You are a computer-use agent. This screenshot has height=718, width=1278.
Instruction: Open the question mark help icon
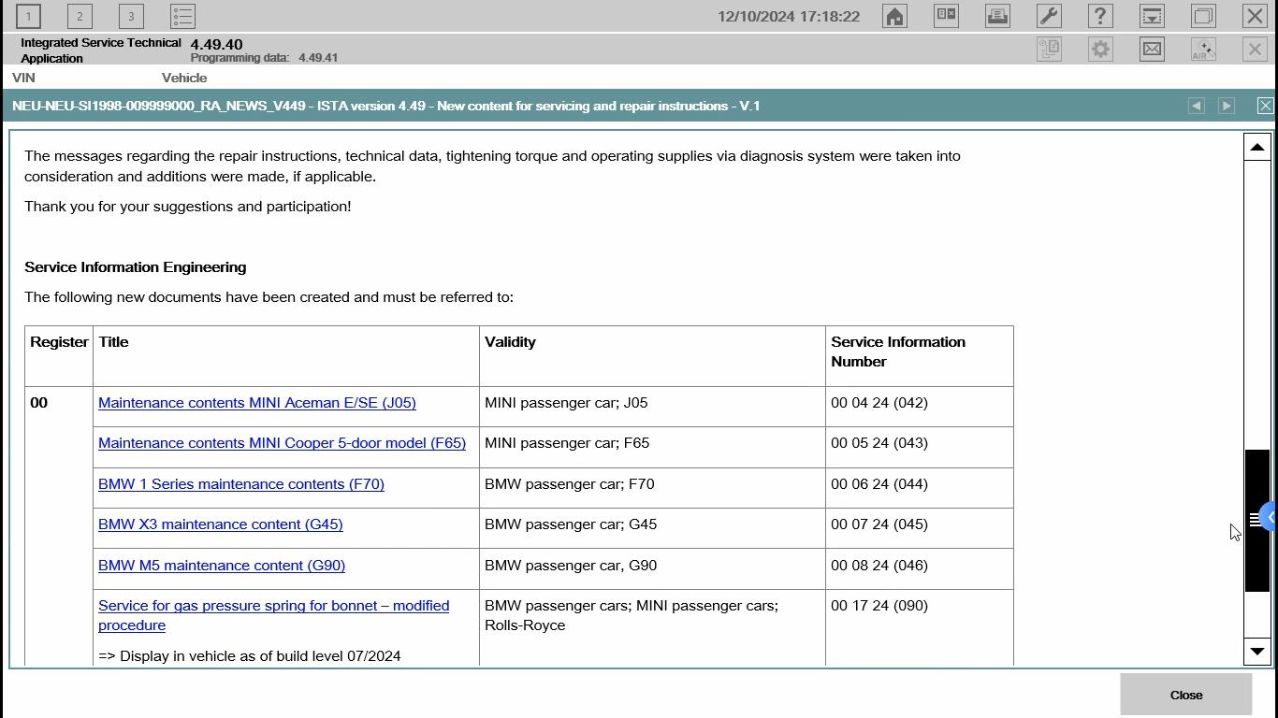coord(1100,16)
